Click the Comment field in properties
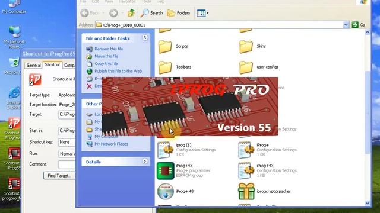 click(67, 164)
